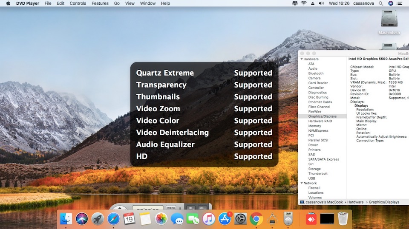Click DVD Player icon in the Dock
409x229 pixels.
[288, 219]
